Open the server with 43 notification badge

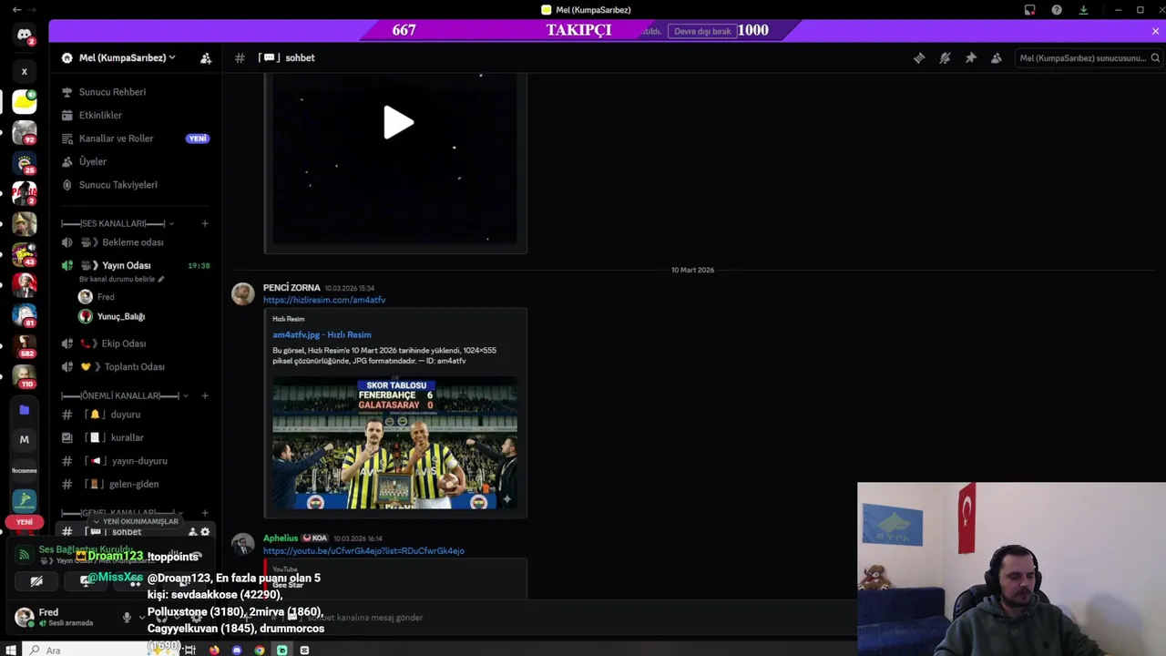(x=25, y=254)
